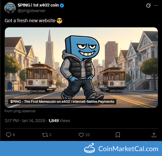This screenshot has width=162, height=156.
Task: Click the Grok slashed-circle icon
Action: coord(148,6)
